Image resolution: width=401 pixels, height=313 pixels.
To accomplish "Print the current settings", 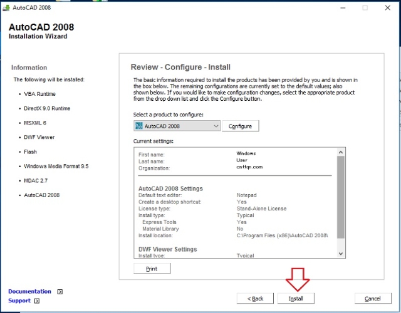I will click(x=152, y=269).
